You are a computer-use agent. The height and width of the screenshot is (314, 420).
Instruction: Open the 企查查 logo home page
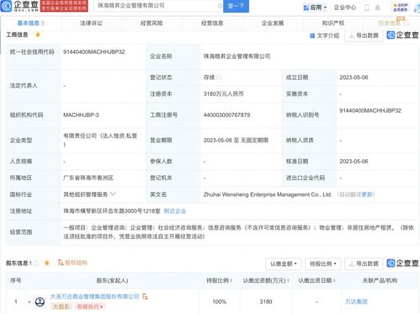click(19, 6)
